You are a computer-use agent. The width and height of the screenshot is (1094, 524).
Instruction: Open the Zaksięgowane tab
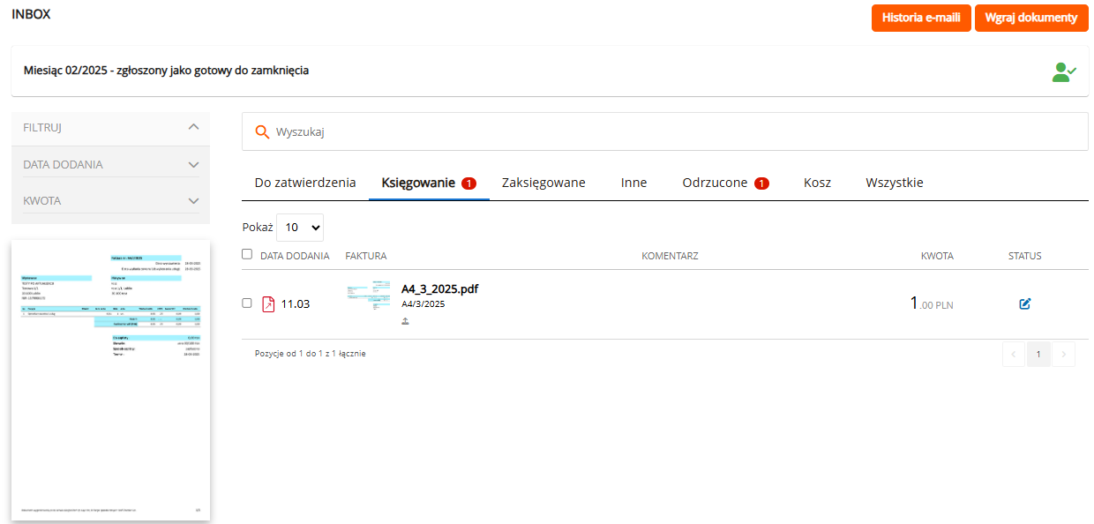[543, 183]
